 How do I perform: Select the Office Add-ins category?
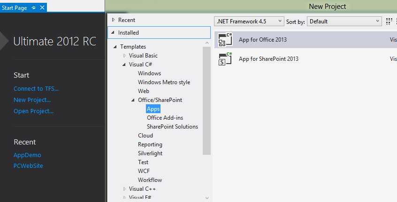pyautogui.click(x=165, y=118)
